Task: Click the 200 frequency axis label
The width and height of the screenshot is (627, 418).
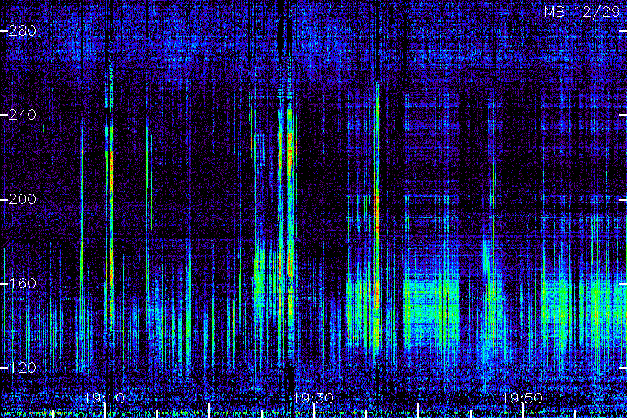Action: [22, 199]
